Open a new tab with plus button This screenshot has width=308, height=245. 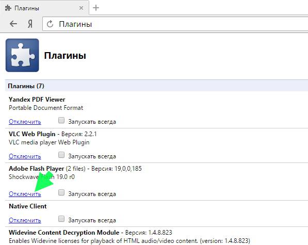point(96,8)
